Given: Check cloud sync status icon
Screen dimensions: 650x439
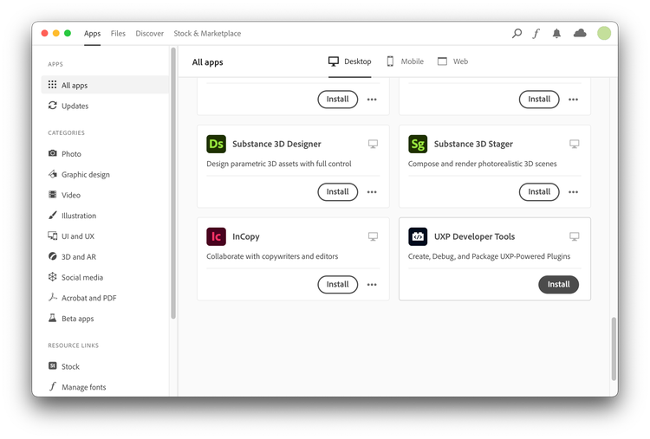Looking at the screenshot, I should click(x=580, y=33).
